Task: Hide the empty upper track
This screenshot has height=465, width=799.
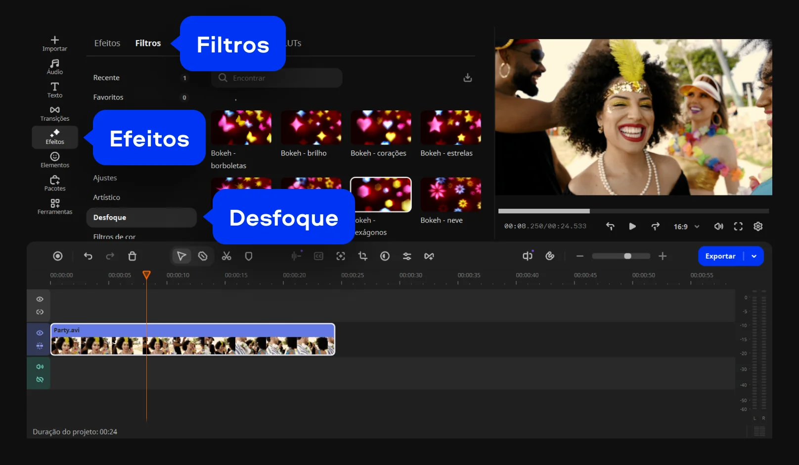Action: 40,299
